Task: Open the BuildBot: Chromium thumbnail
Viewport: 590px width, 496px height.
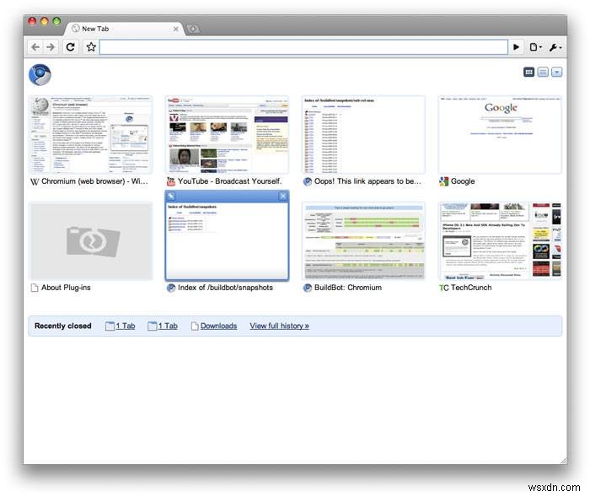Action: (363, 241)
